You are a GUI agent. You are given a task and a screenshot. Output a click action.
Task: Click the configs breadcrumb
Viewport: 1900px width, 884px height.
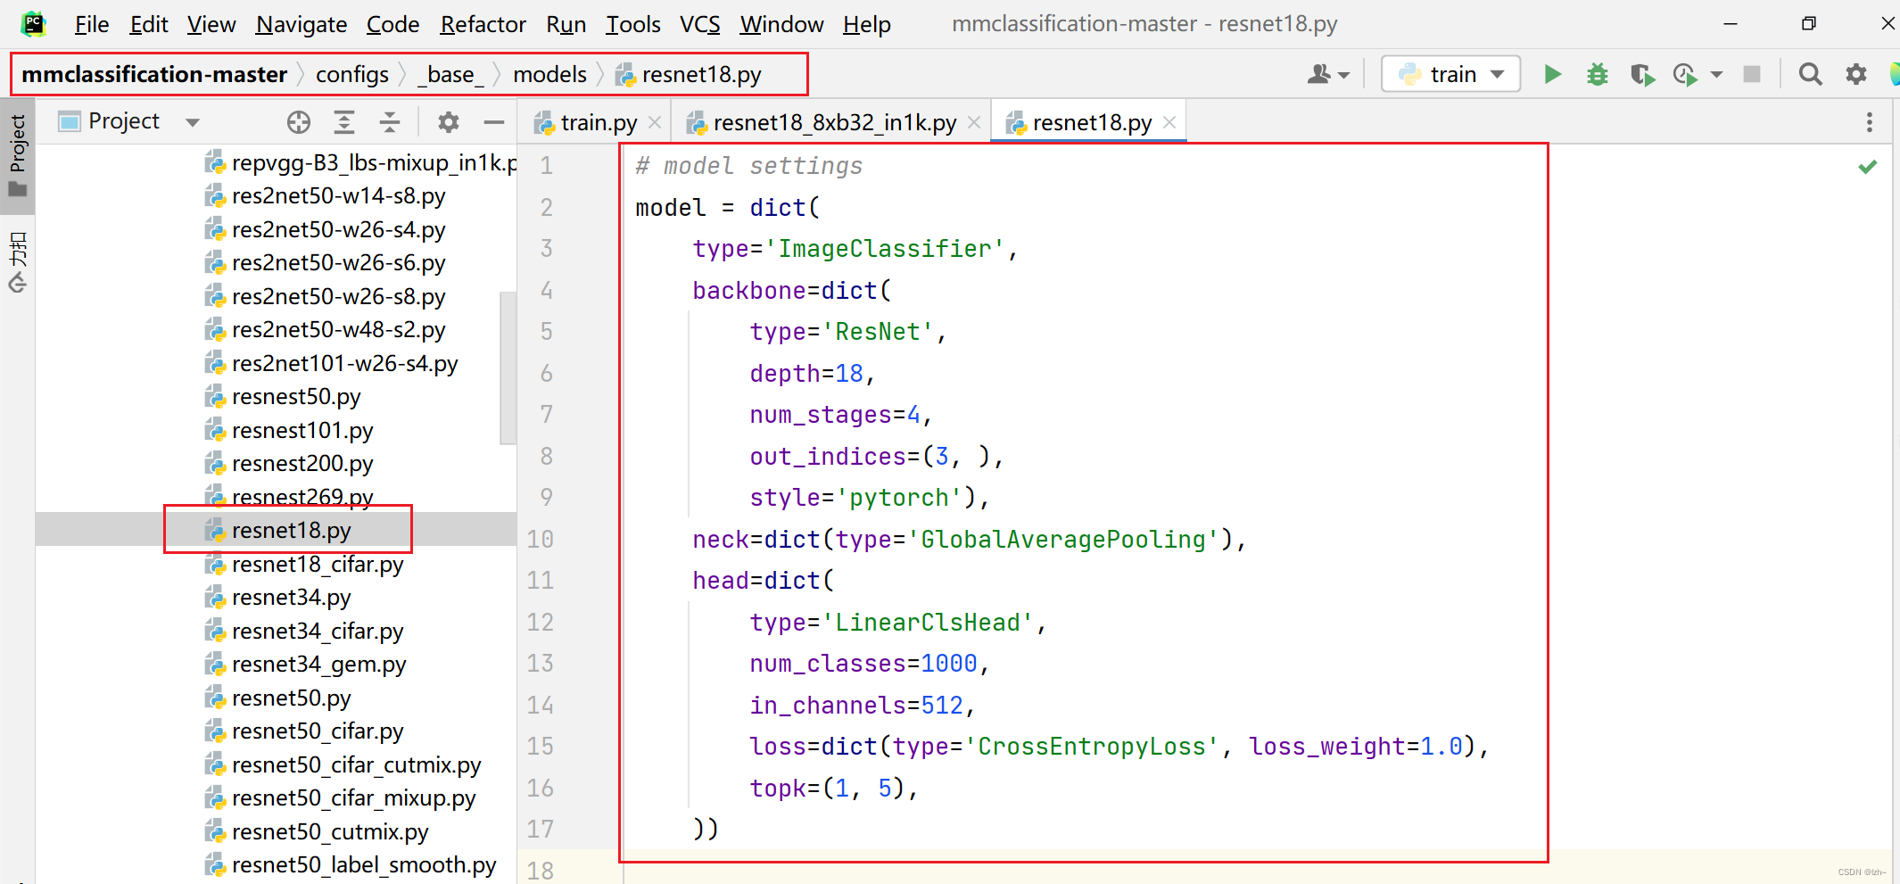(x=352, y=74)
